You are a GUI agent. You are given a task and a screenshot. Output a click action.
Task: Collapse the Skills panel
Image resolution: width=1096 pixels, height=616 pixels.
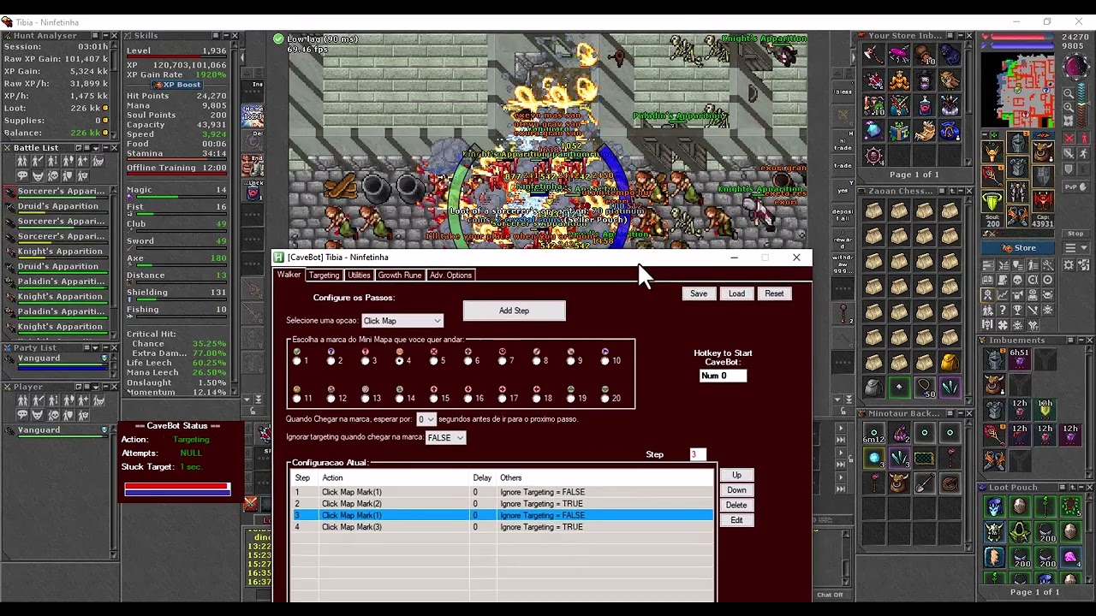[x=225, y=36]
